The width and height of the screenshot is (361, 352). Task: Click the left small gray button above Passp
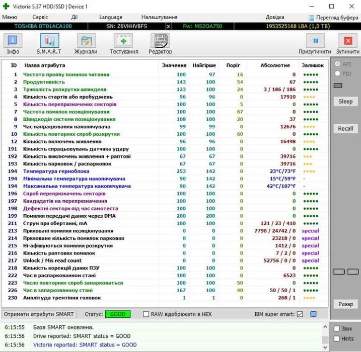point(339,272)
